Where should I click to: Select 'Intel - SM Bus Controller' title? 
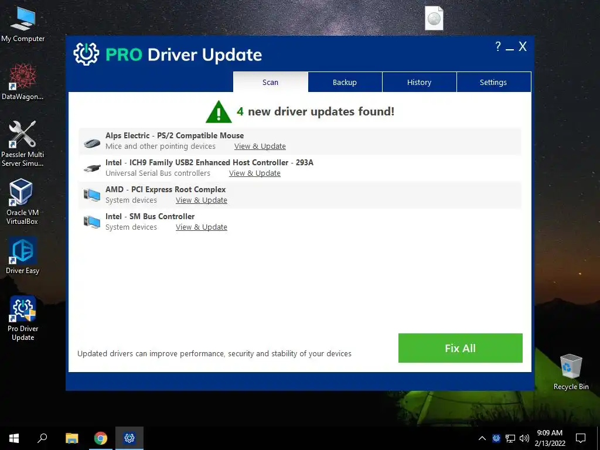click(150, 216)
